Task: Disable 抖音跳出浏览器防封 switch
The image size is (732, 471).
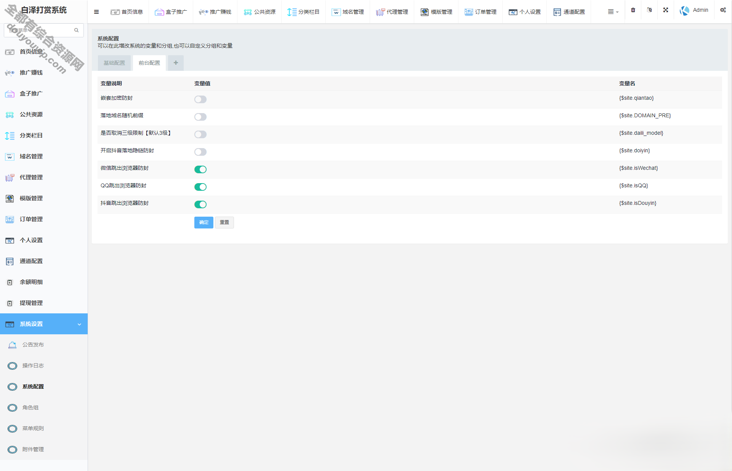Action: (x=200, y=204)
